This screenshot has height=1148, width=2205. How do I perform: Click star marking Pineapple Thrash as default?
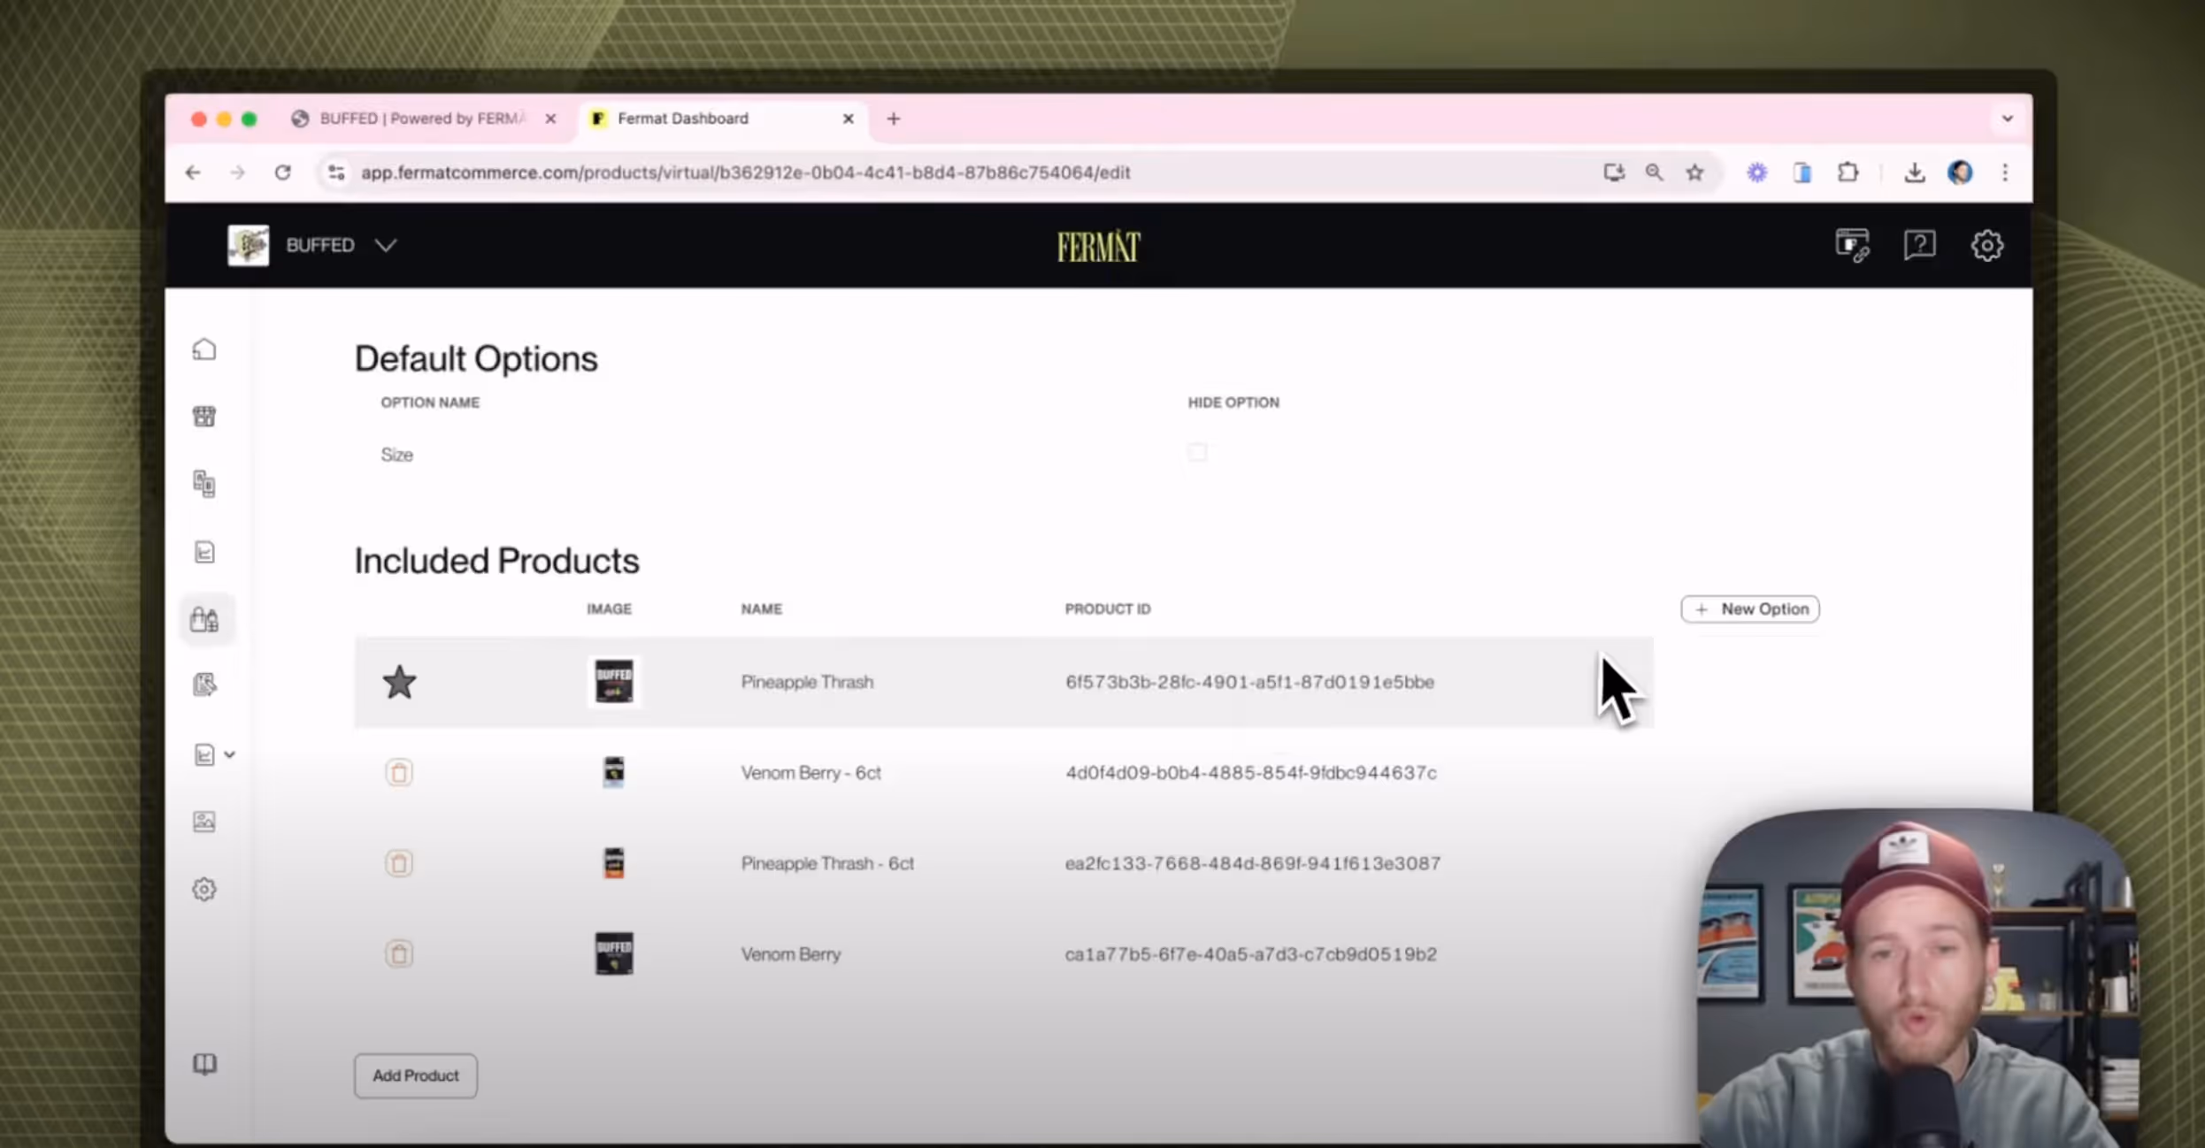(399, 682)
